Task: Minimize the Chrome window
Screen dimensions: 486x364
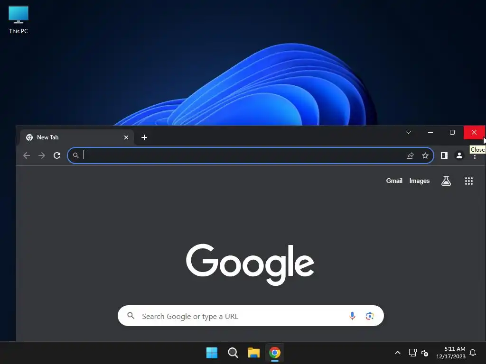Action: coord(430,133)
